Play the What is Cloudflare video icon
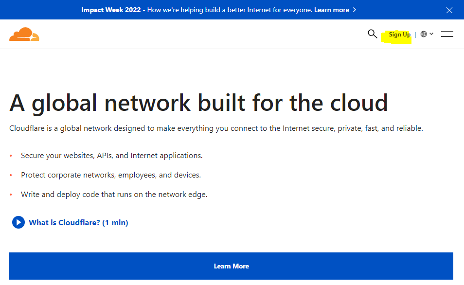This screenshot has height=285, width=464. [18, 223]
